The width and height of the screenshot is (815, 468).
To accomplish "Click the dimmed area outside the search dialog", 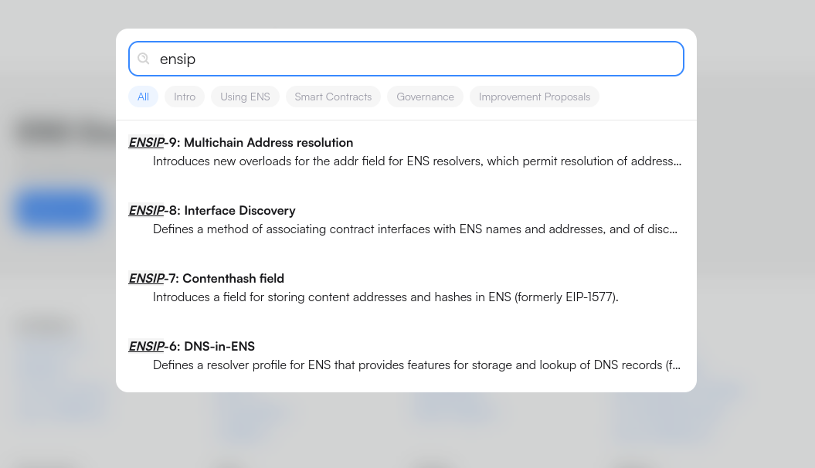I will click(x=757, y=232).
